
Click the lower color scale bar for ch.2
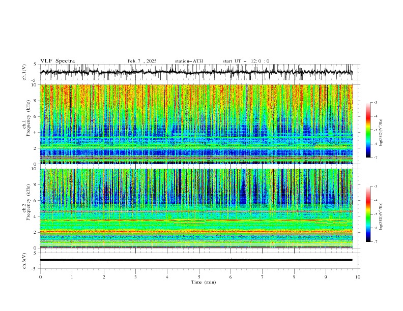(x=368, y=214)
